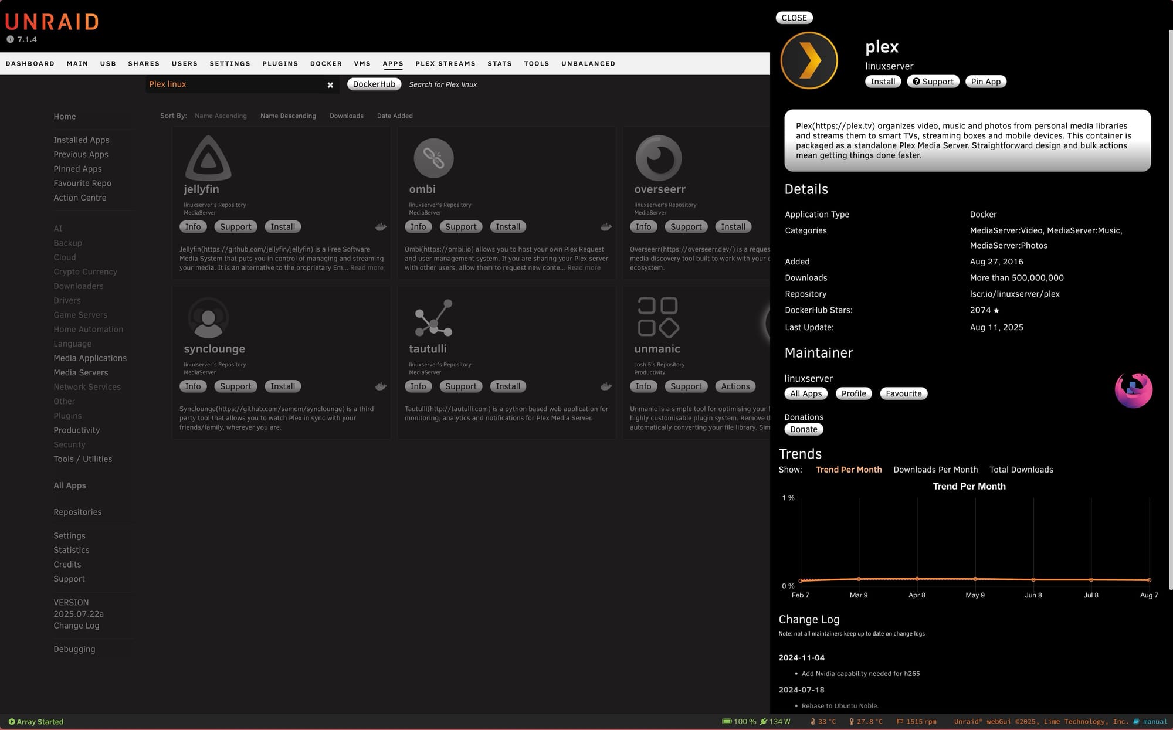Open Installed Apps in the sidebar
1173x730 pixels.
coord(82,140)
